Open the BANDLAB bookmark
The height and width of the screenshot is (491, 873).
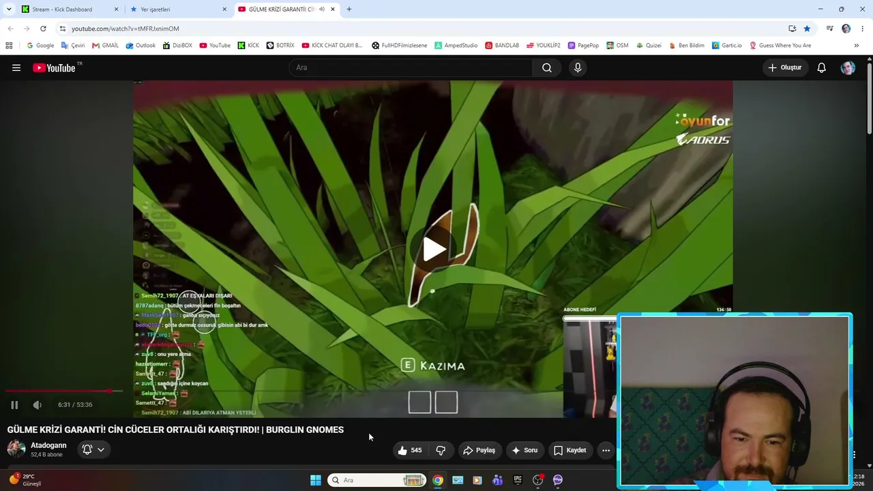tap(502, 46)
